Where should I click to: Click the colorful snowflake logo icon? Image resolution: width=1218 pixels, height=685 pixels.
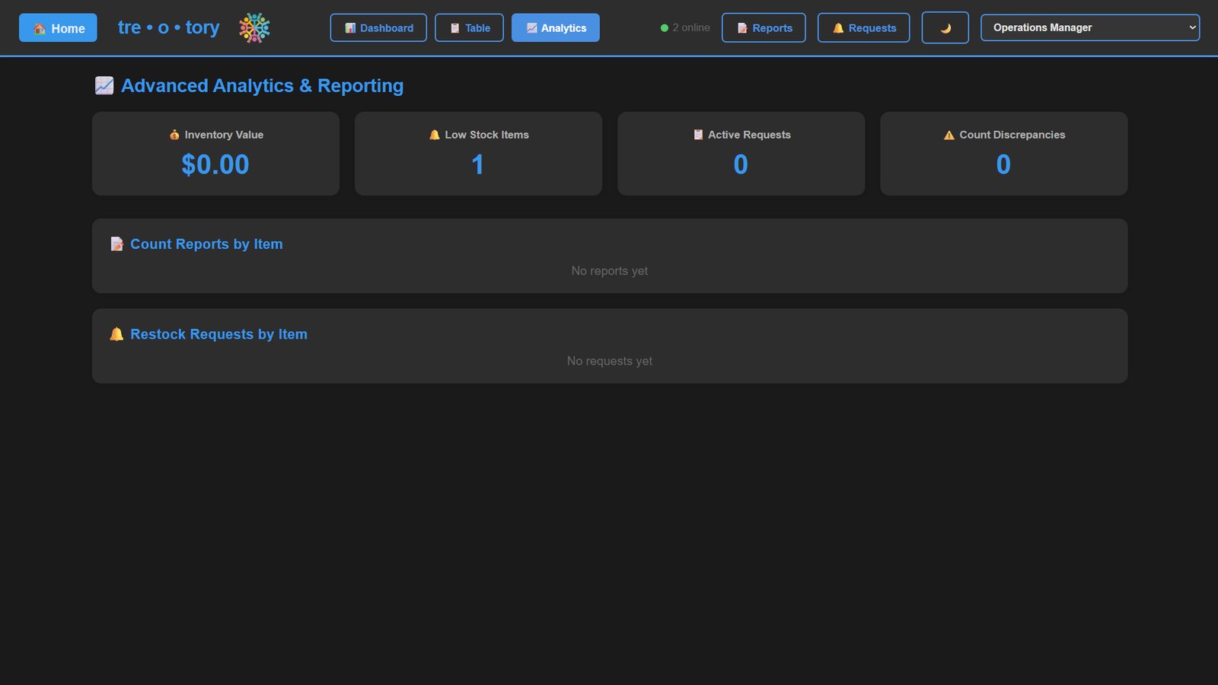[x=254, y=28]
